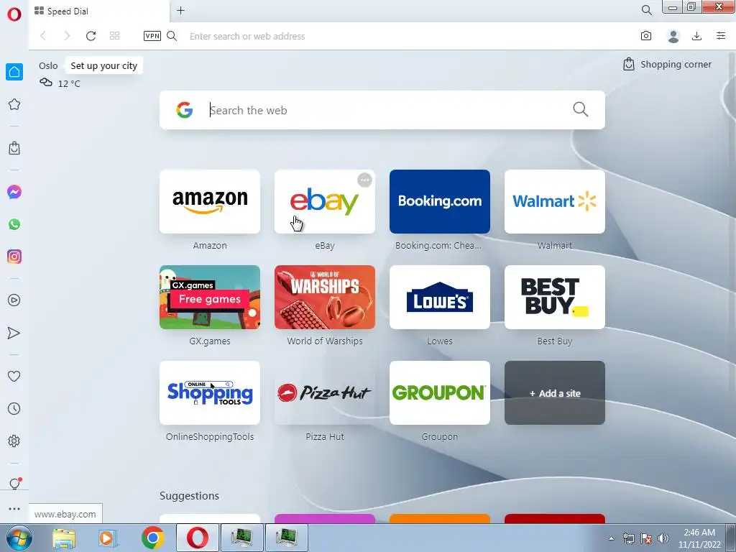Screen dimensions: 736x552
Task: Open Windows Media Player from taskbar
Action: (x=108, y=538)
